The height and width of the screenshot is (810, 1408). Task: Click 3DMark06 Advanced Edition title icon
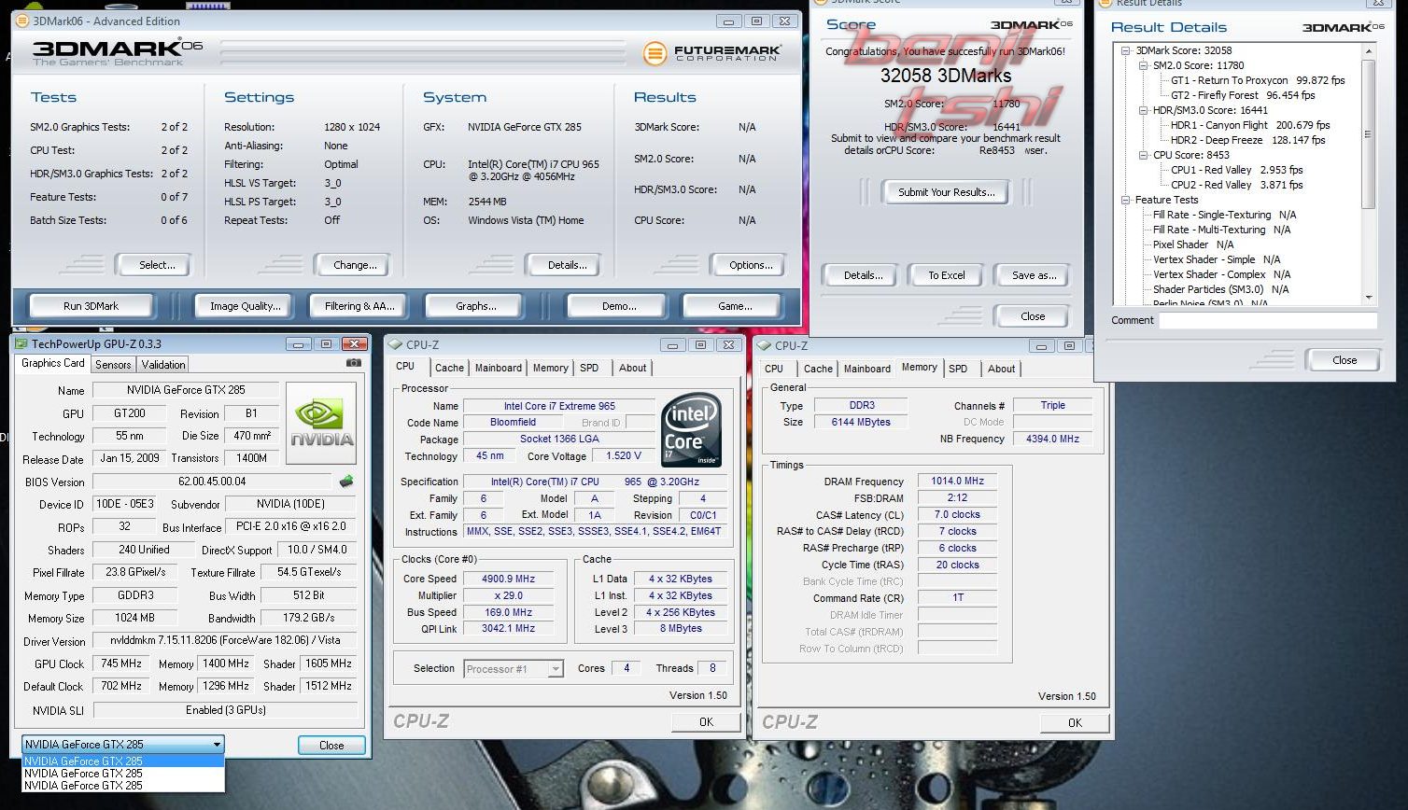[x=22, y=21]
